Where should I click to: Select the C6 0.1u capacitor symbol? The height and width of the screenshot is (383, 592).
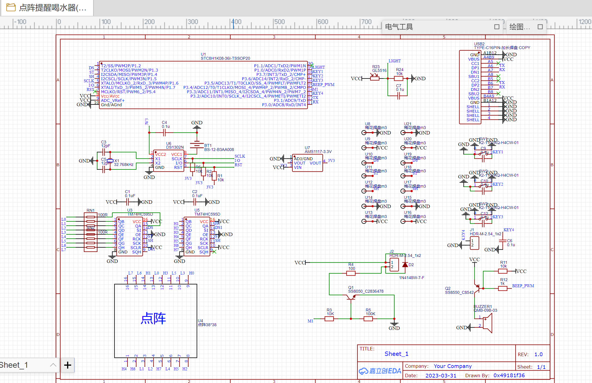pyautogui.click(x=503, y=240)
